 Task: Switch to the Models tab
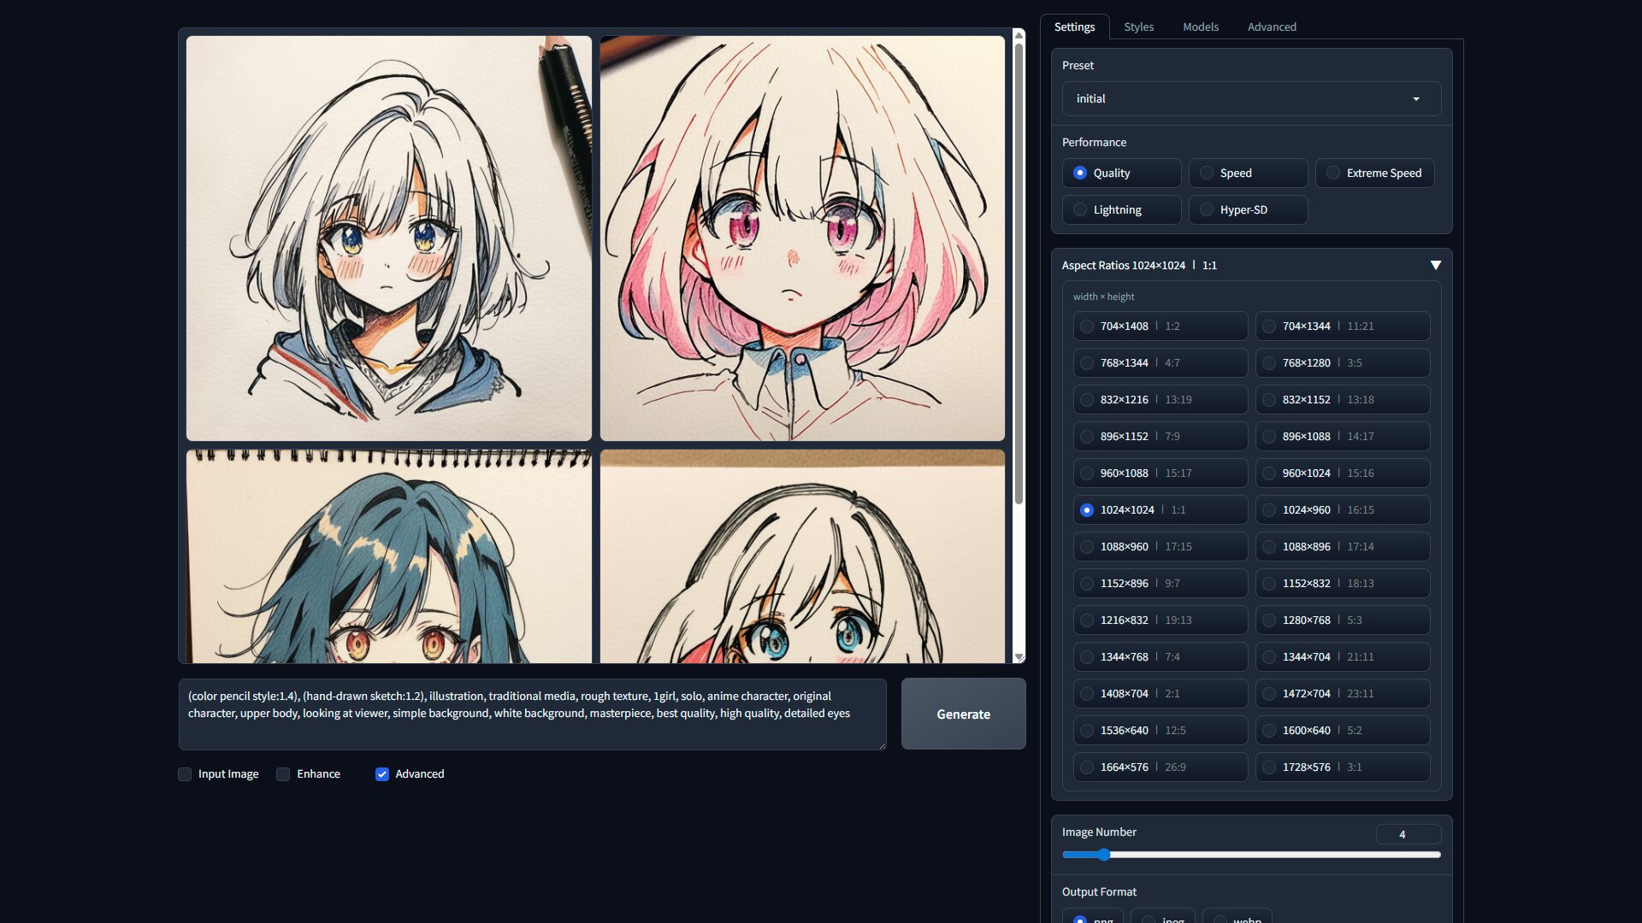coord(1200,27)
